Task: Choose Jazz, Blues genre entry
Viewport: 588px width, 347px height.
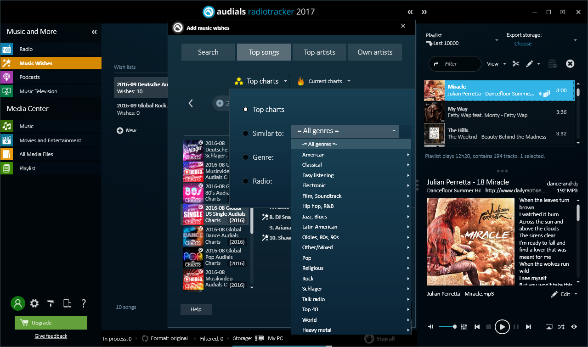Action: point(351,217)
